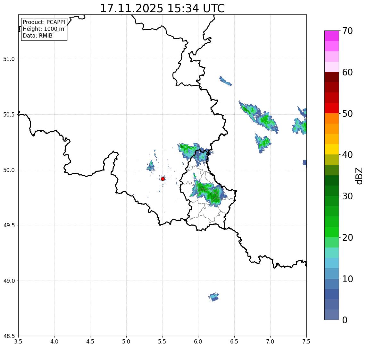This screenshot has width=367, height=348.
Task: Click the colorbar tick label 0
Action: 345,320
